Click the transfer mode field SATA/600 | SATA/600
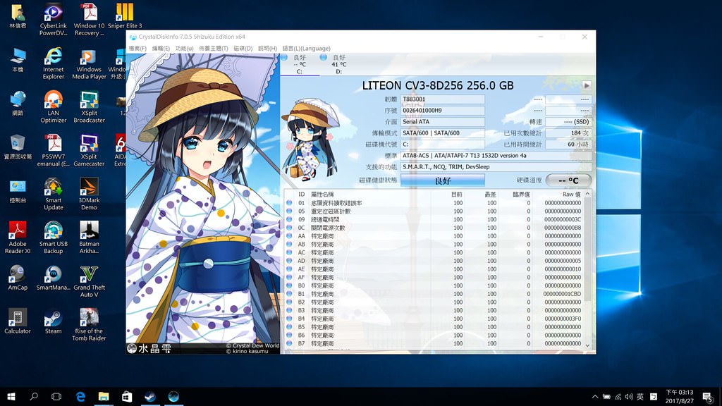Image resolution: width=722 pixels, height=406 pixels. pyautogui.click(x=443, y=133)
